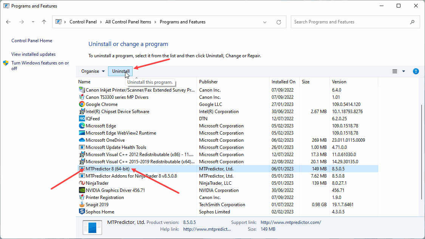Click the NinjaTrader program icon
Image resolution: width=425 pixels, height=239 pixels.
coord(82,183)
